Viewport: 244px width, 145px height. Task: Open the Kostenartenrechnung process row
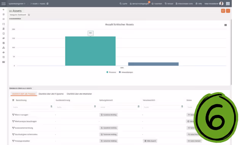click(24, 128)
